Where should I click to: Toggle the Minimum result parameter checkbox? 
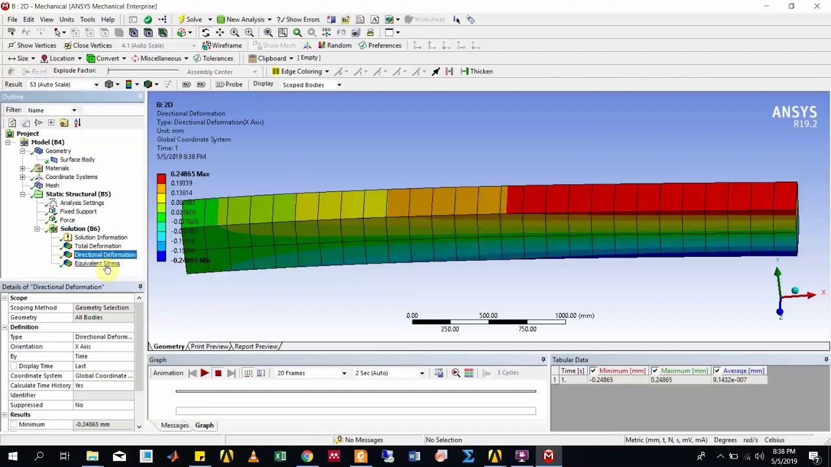tap(13, 424)
